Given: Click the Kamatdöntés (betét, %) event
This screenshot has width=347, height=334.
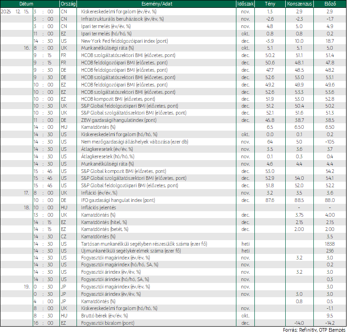Looking at the screenshot, I should (x=105, y=229).
